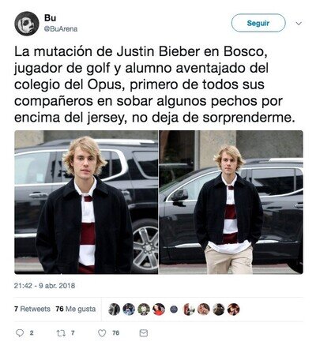Open the right full-body walking photo
Image resolution: width=316 pixels, height=349 pixels.
[x=231, y=202]
